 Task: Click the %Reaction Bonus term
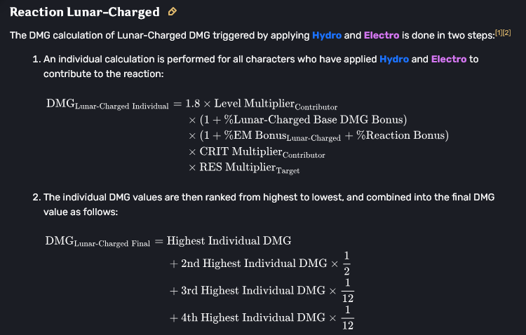point(400,135)
